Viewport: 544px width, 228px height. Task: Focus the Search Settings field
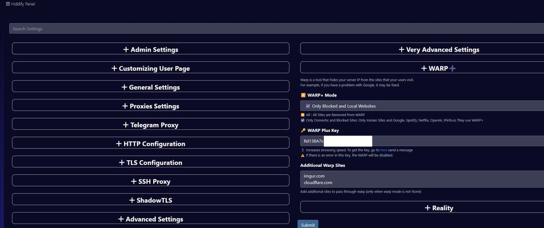point(274,29)
